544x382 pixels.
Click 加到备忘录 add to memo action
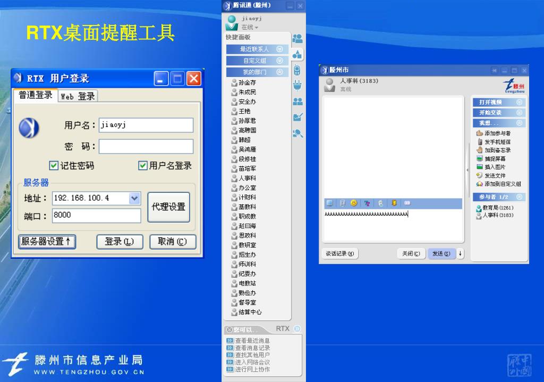494,150
